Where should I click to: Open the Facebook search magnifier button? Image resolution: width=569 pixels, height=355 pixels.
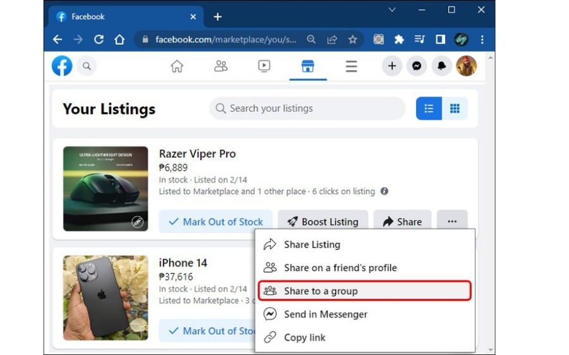pyautogui.click(x=87, y=66)
